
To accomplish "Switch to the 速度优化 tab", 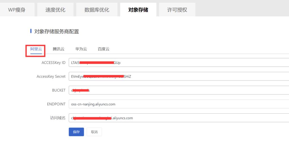I will click(55, 10).
